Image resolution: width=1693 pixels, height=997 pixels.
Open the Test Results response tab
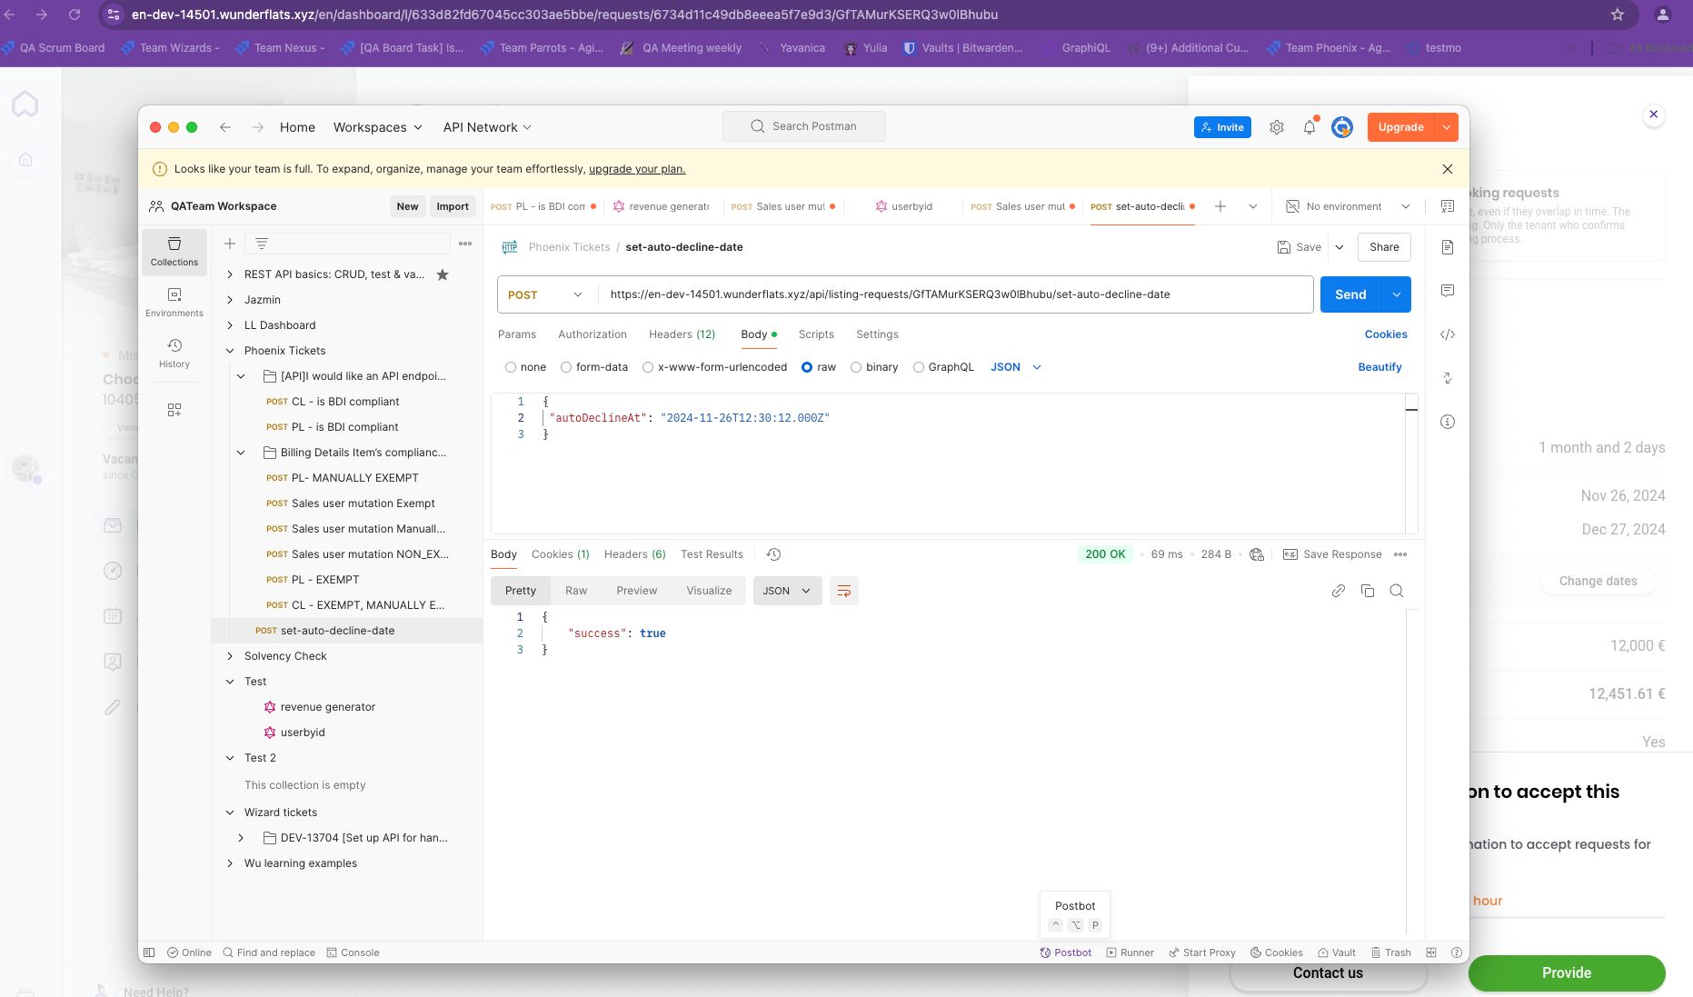pyautogui.click(x=712, y=554)
